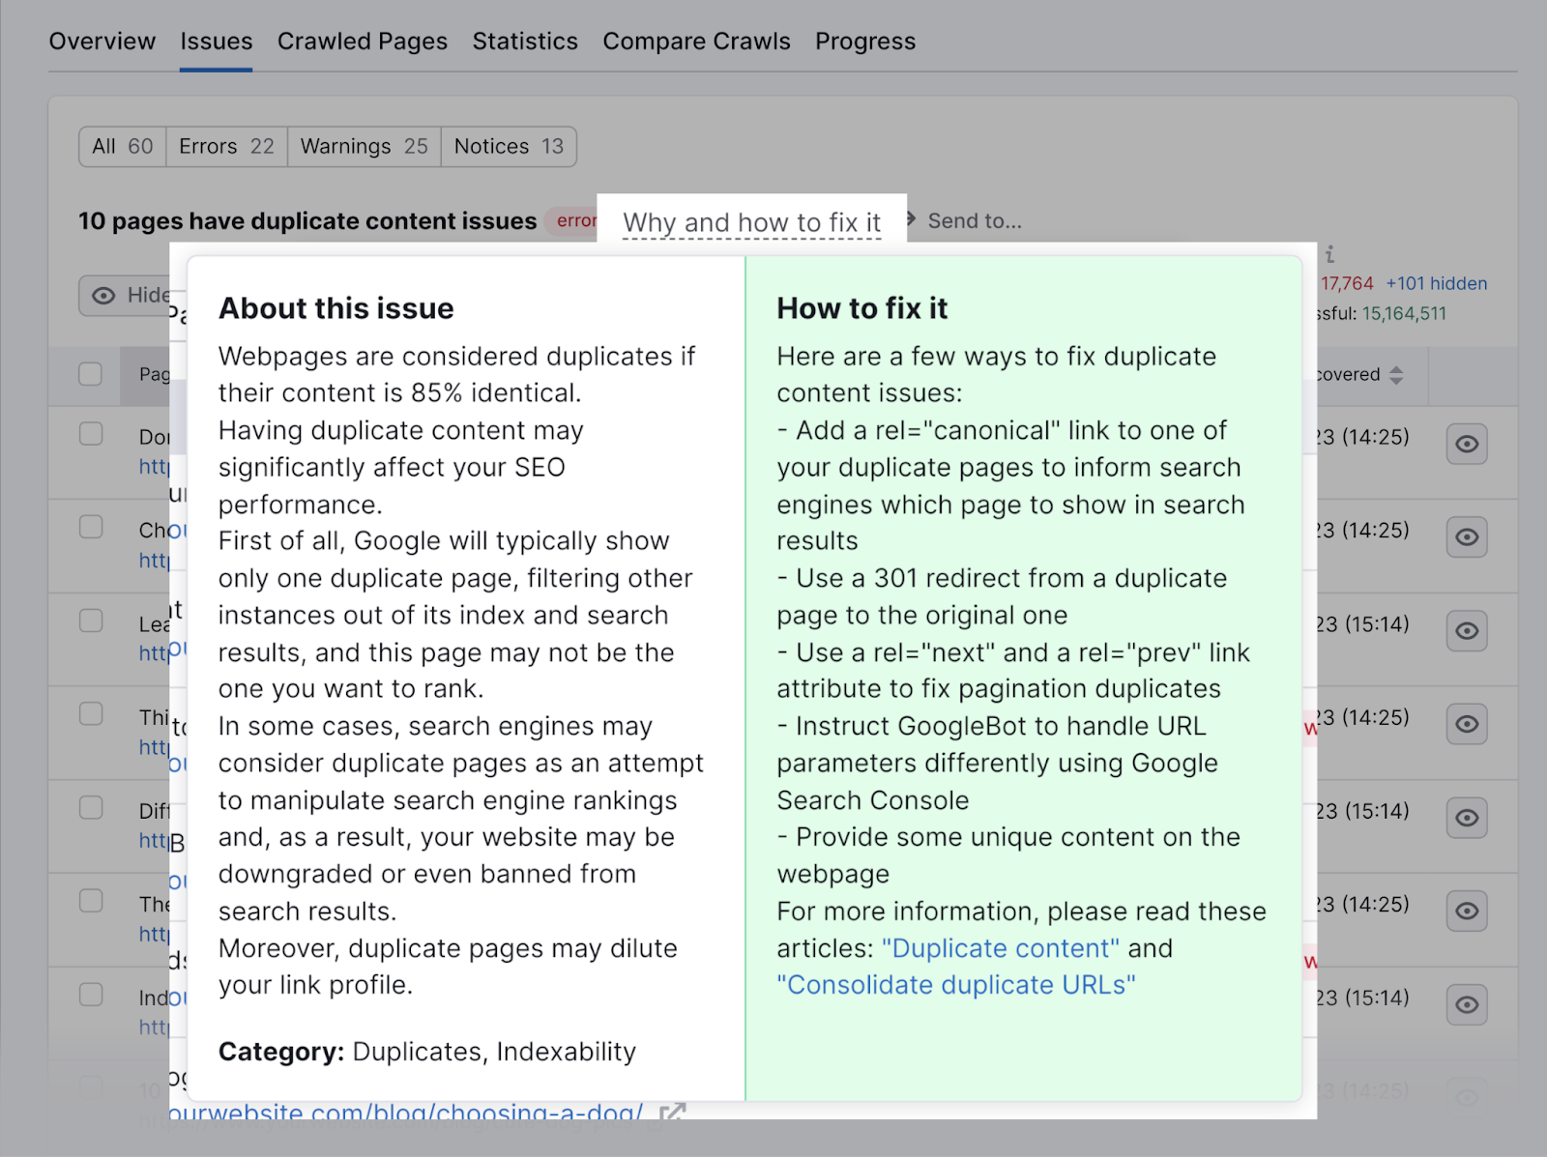Click the eye preview icon beside the 15:14 entry
Screen dimensions: 1547x1157
pyautogui.click(x=1467, y=630)
